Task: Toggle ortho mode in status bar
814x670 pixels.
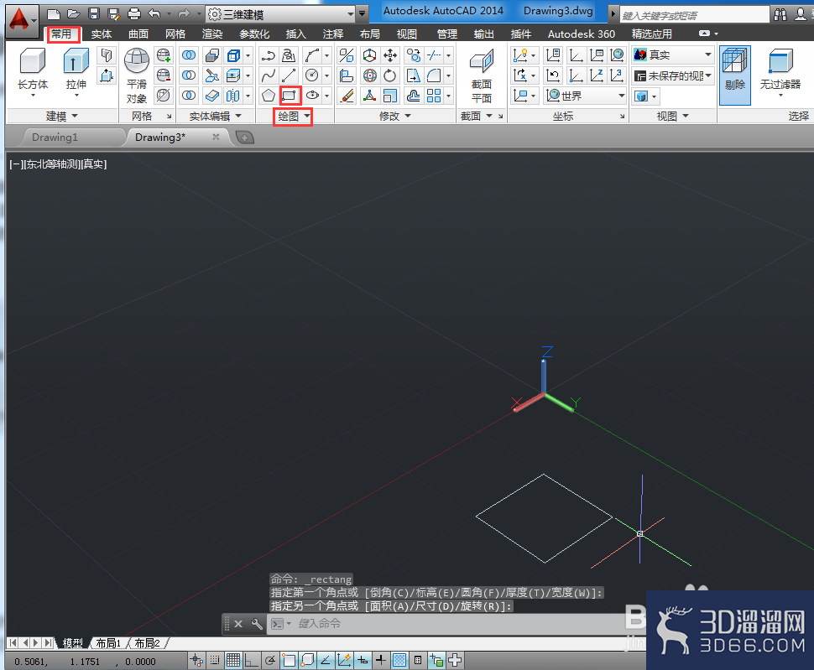Action: point(251,660)
